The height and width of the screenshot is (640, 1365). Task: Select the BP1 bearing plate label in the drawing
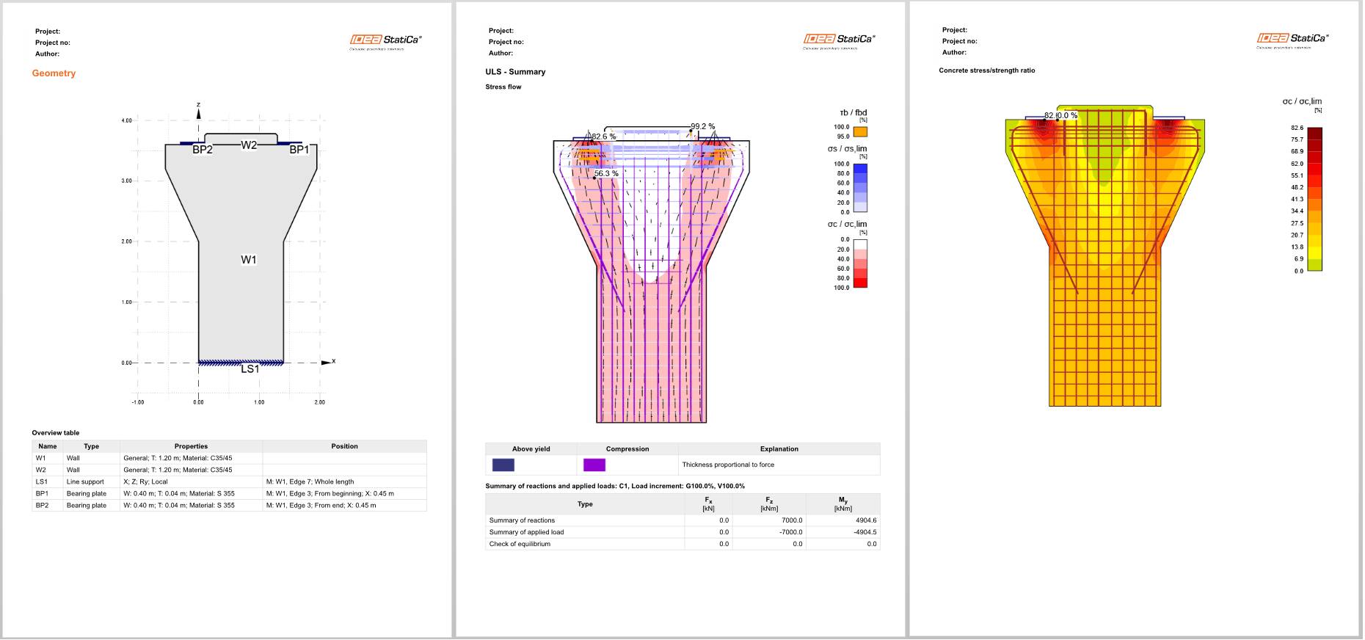pyautogui.click(x=299, y=150)
